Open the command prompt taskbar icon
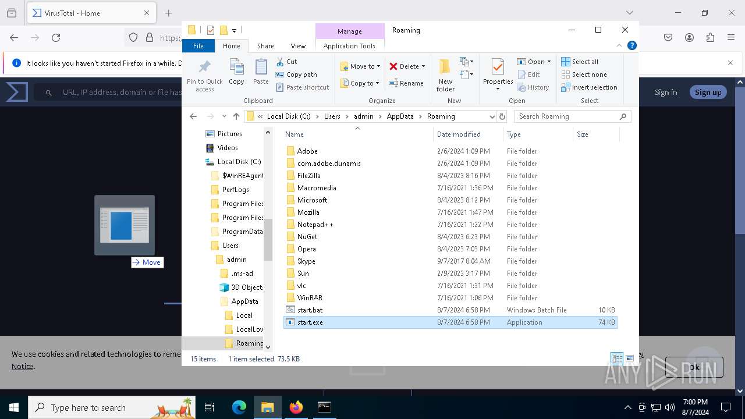 [324, 407]
